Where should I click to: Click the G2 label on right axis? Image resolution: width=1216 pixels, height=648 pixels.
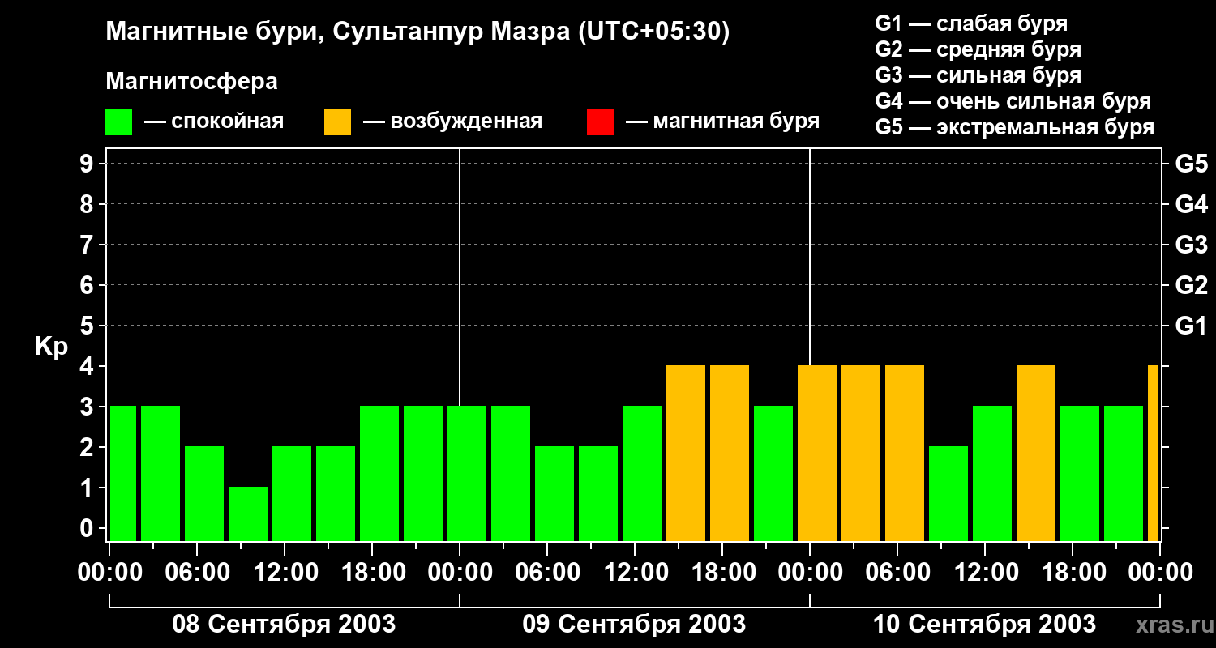click(x=1191, y=285)
